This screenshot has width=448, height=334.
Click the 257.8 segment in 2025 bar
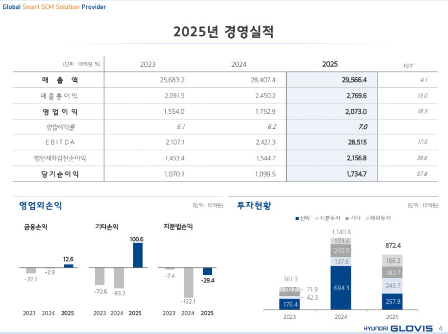pyautogui.click(x=392, y=301)
